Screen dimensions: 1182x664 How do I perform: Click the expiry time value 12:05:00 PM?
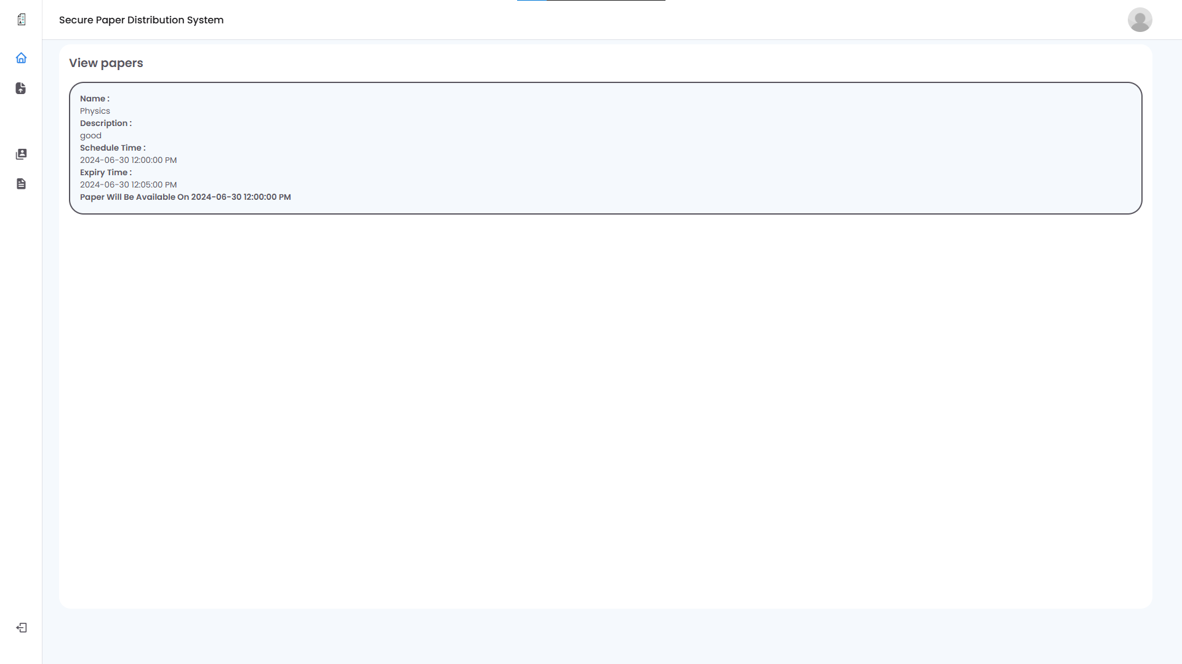pos(128,184)
